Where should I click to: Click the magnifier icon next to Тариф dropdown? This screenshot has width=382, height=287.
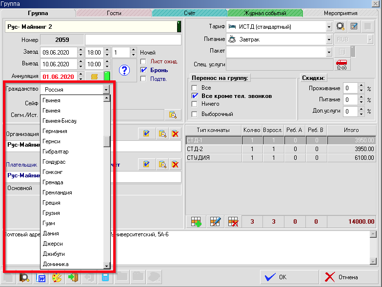pos(341,26)
